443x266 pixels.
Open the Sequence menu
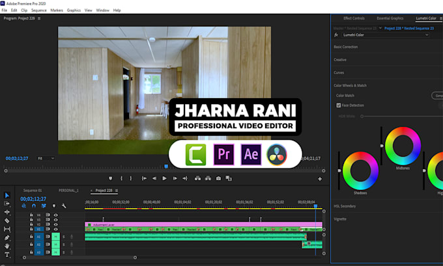[38, 10]
